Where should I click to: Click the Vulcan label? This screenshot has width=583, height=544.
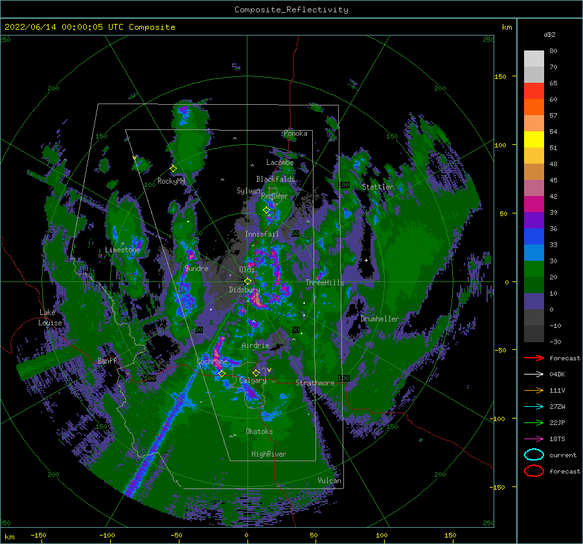tap(330, 481)
